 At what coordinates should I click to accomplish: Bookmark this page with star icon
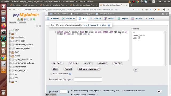(138, 10)
